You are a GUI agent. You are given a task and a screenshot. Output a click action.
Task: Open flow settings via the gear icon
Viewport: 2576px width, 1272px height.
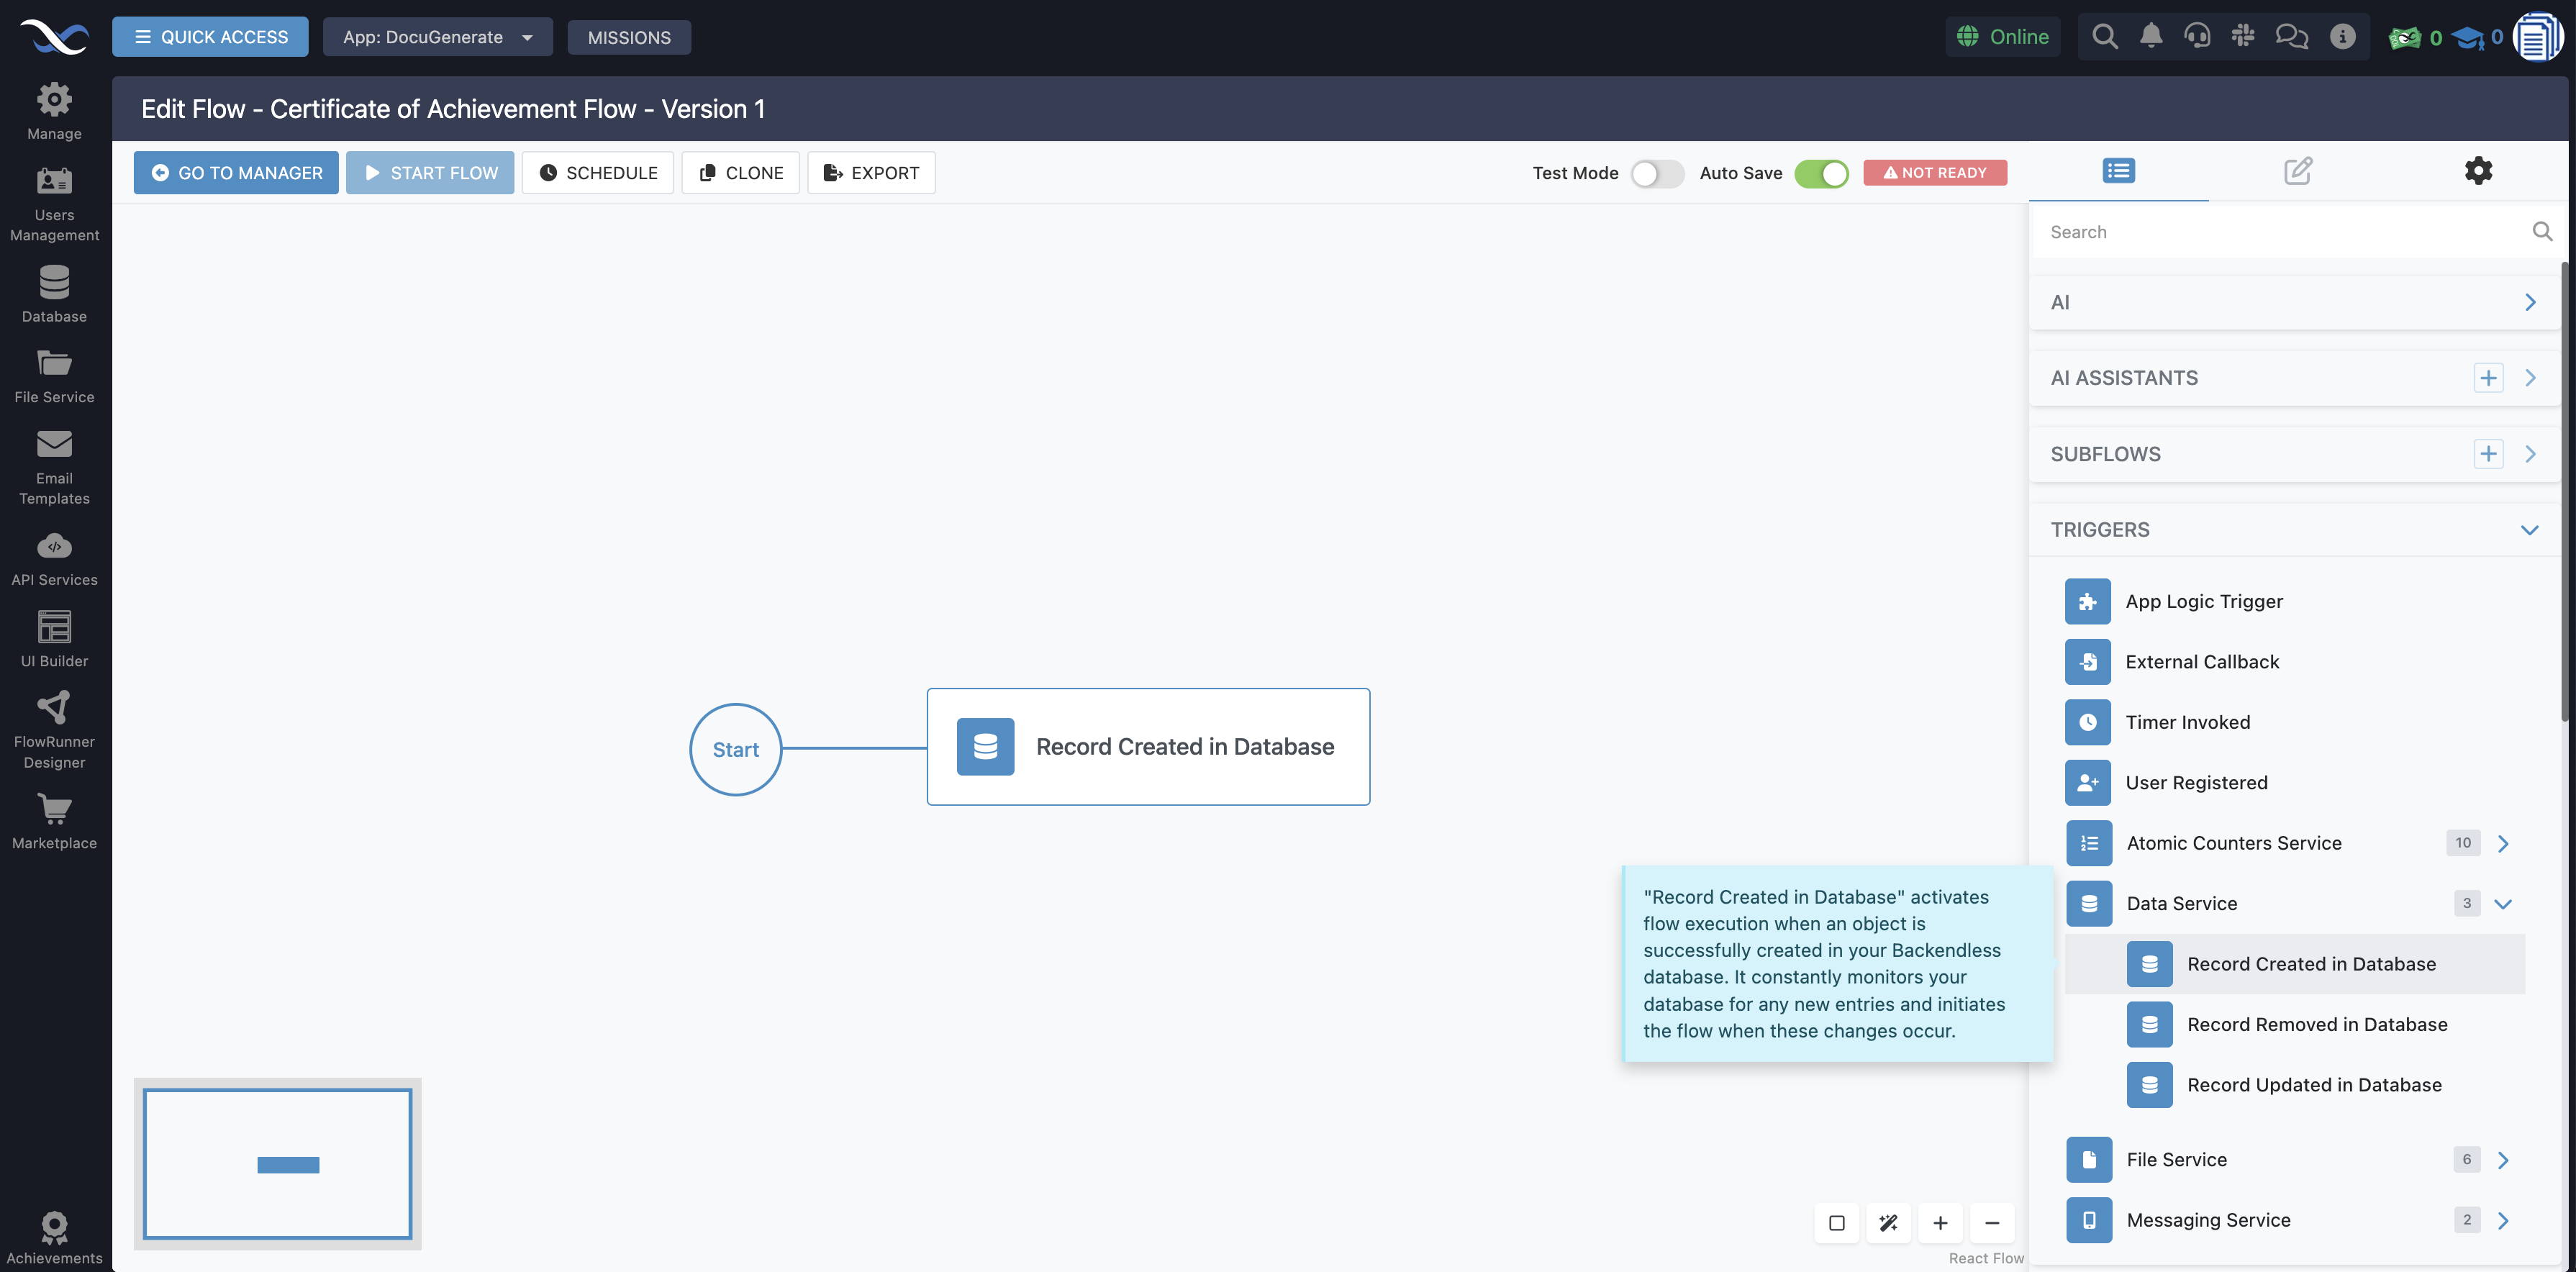pyautogui.click(x=2479, y=170)
